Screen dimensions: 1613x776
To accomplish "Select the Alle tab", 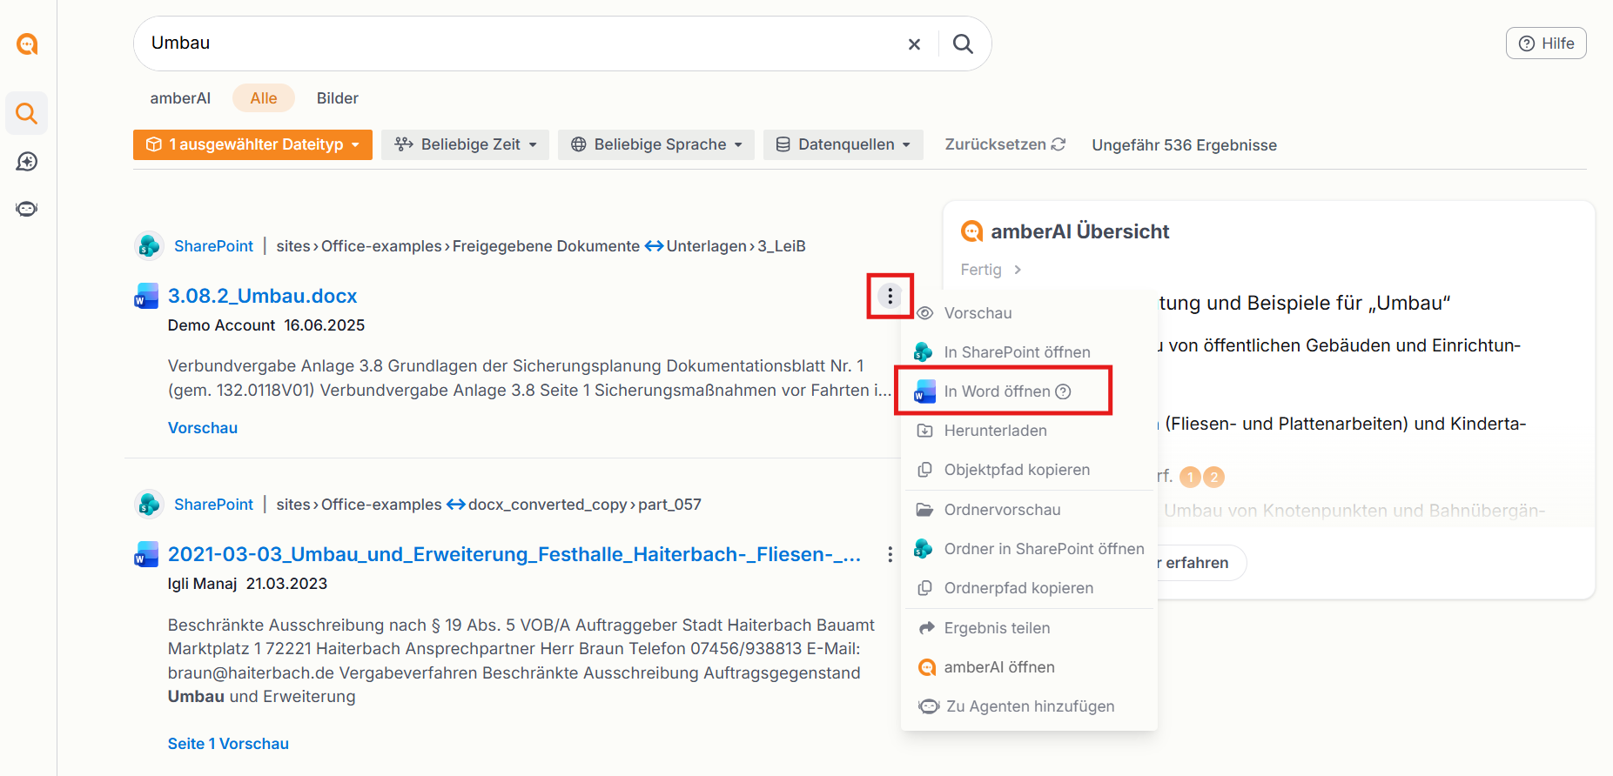I will tap(264, 98).
